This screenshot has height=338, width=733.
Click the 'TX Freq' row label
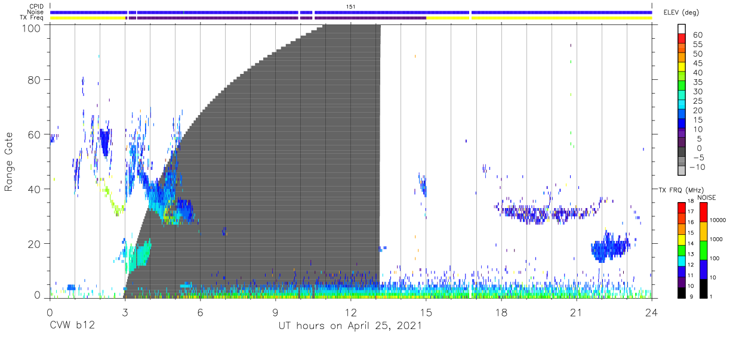(x=32, y=18)
